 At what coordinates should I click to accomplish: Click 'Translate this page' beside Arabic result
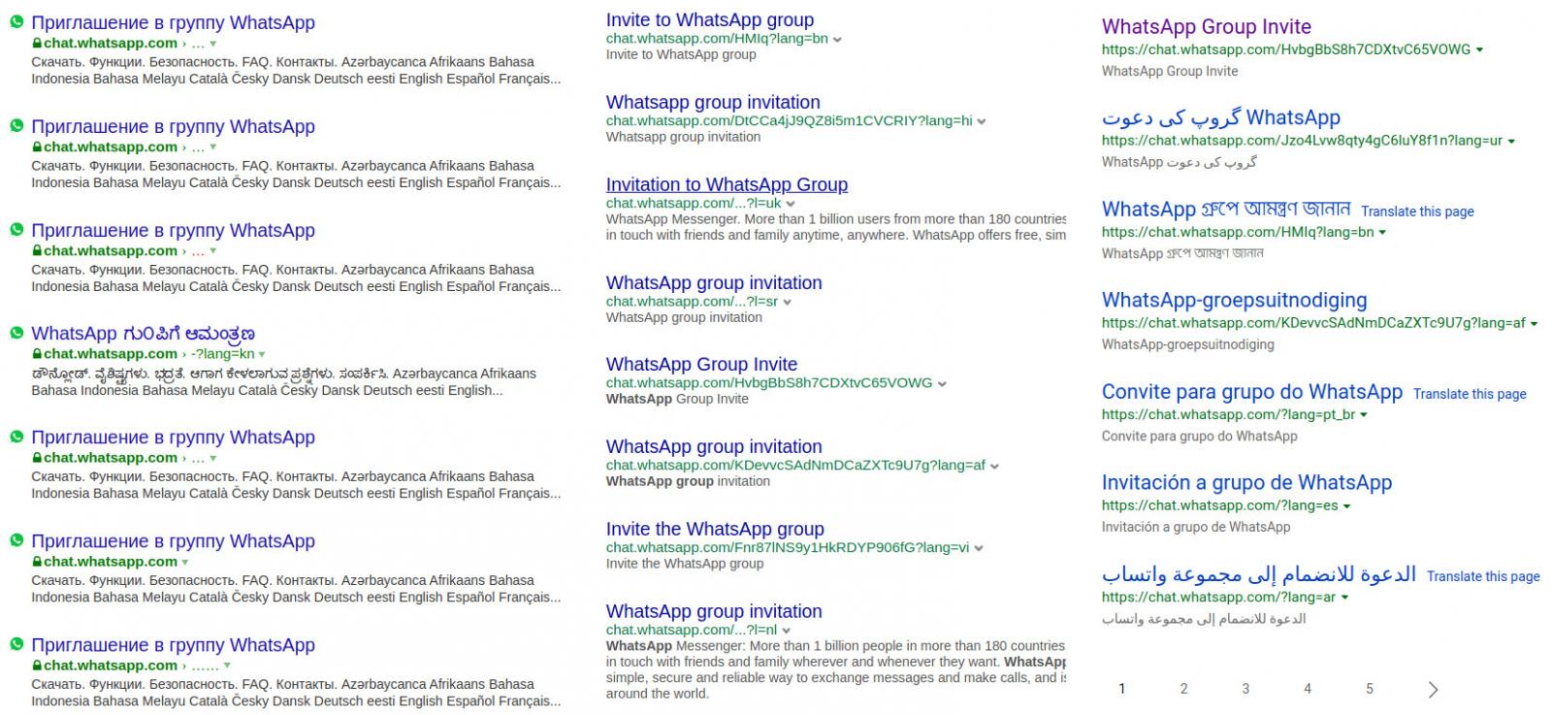[x=1483, y=576]
